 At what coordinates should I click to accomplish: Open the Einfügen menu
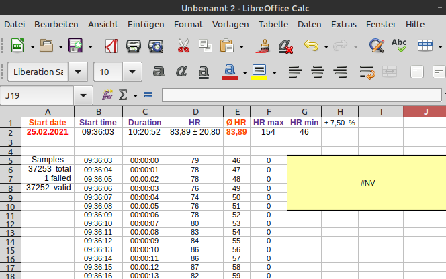tap(146, 25)
